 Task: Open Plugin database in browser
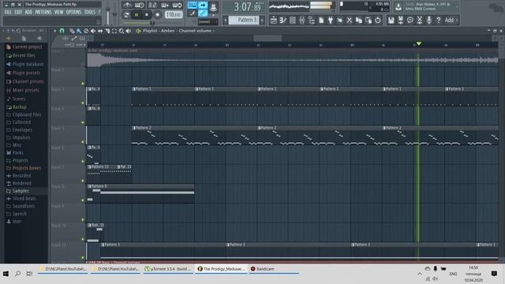(x=28, y=64)
